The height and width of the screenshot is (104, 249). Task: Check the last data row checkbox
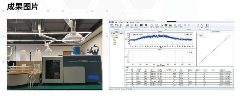coord(127,85)
